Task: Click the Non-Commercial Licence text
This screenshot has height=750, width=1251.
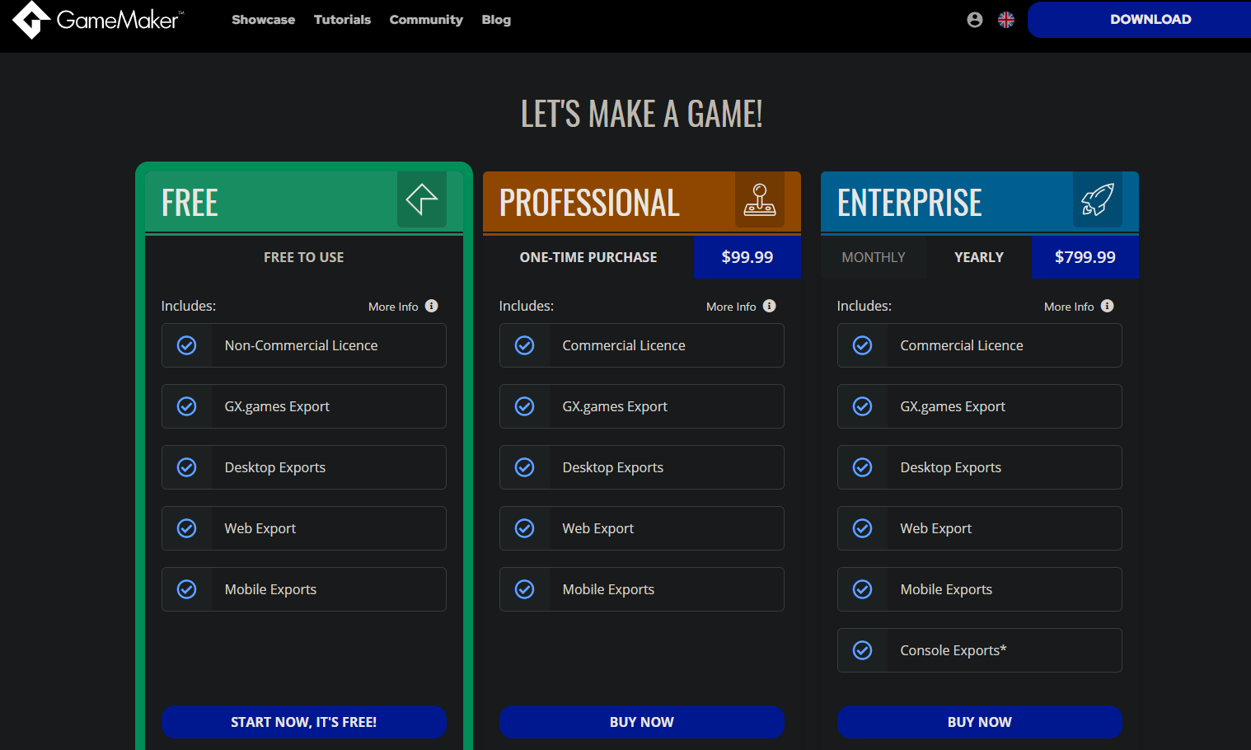Action: tap(301, 345)
